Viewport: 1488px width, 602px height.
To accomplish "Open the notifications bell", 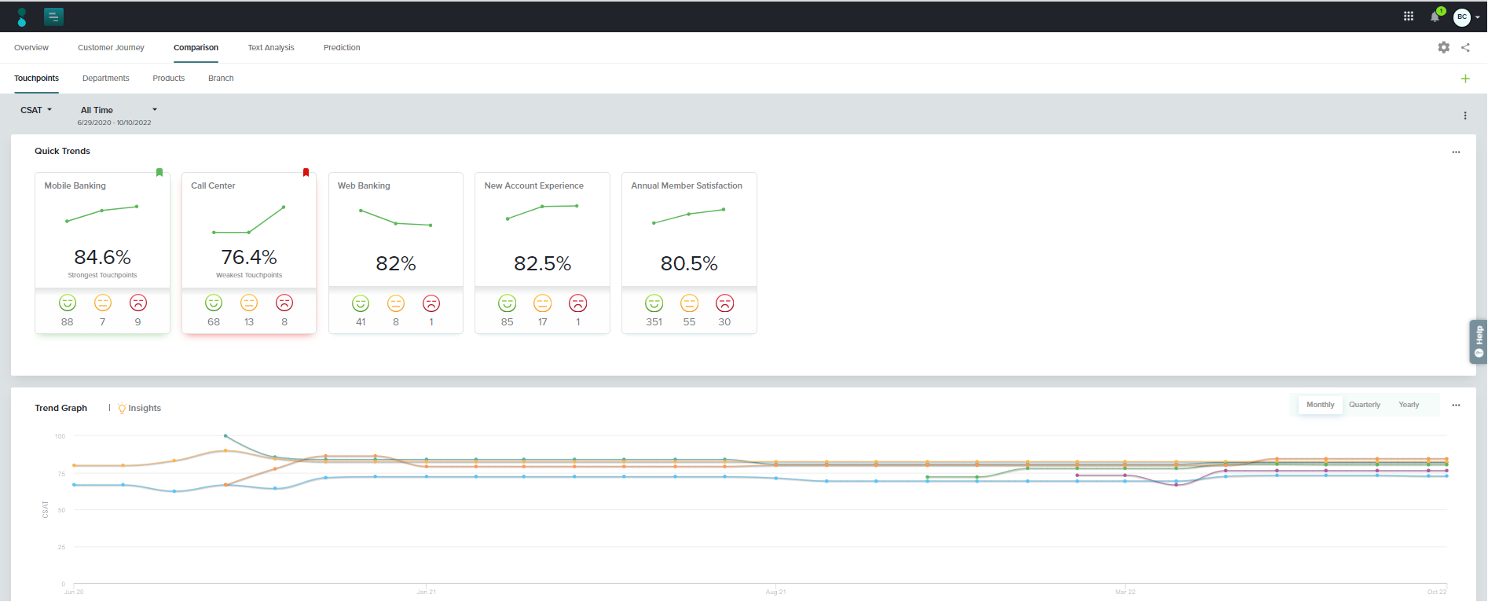I will (x=1435, y=17).
